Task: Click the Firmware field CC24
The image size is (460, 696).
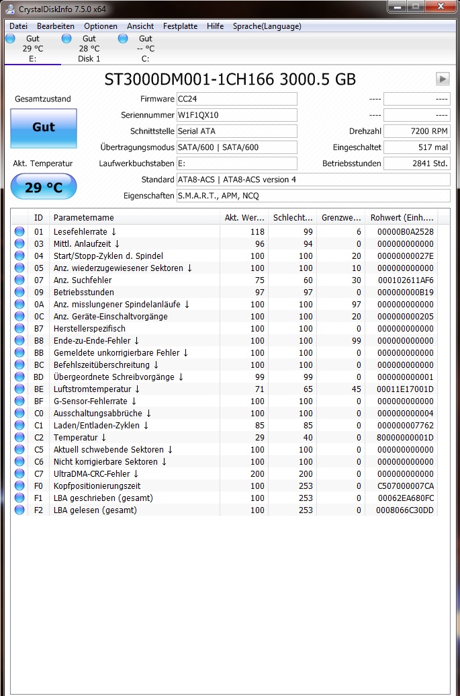Action: point(236,99)
